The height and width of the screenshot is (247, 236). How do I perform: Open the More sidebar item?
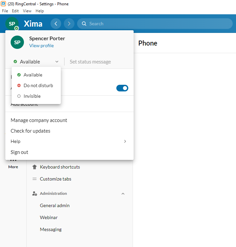pyautogui.click(x=13, y=164)
